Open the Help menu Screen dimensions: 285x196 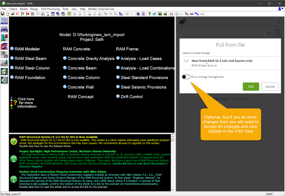coord(83,9)
